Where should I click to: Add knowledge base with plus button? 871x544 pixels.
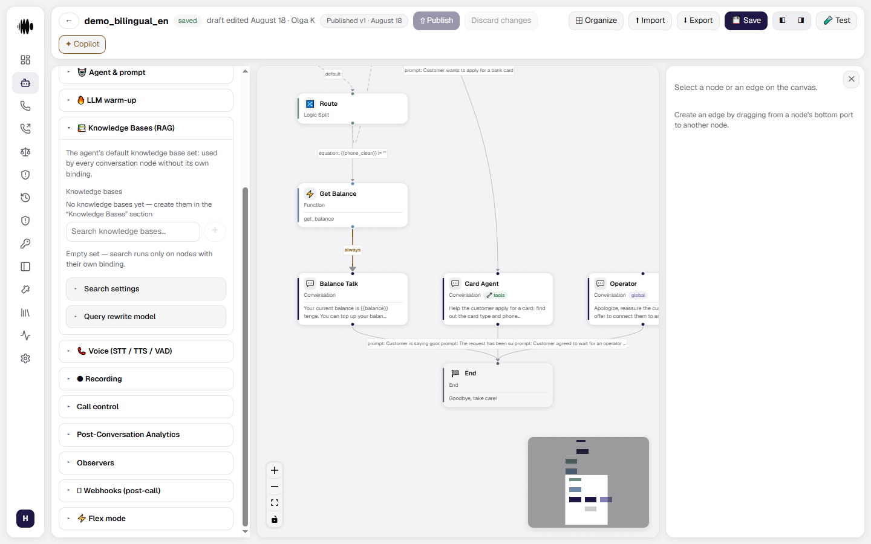pos(215,231)
